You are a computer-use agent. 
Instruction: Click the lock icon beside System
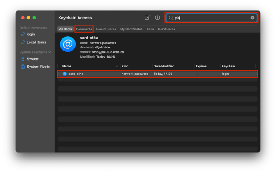23,59
